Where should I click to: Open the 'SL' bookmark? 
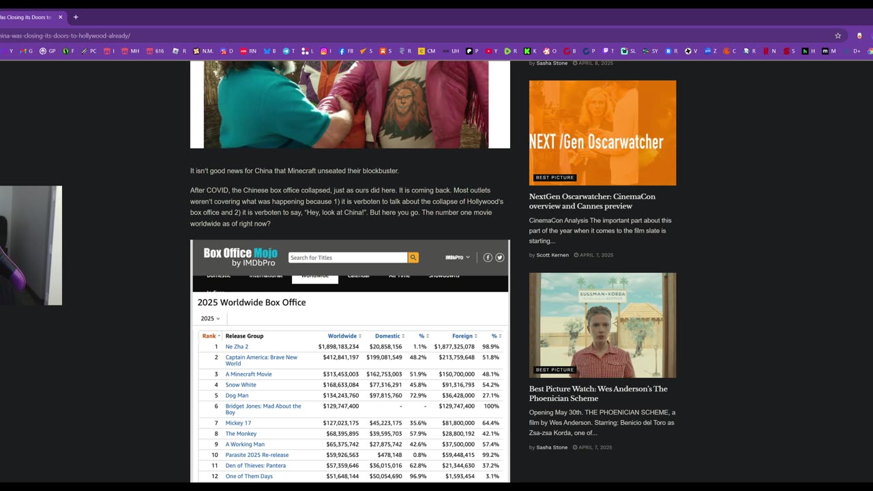pyautogui.click(x=629, y=51)
